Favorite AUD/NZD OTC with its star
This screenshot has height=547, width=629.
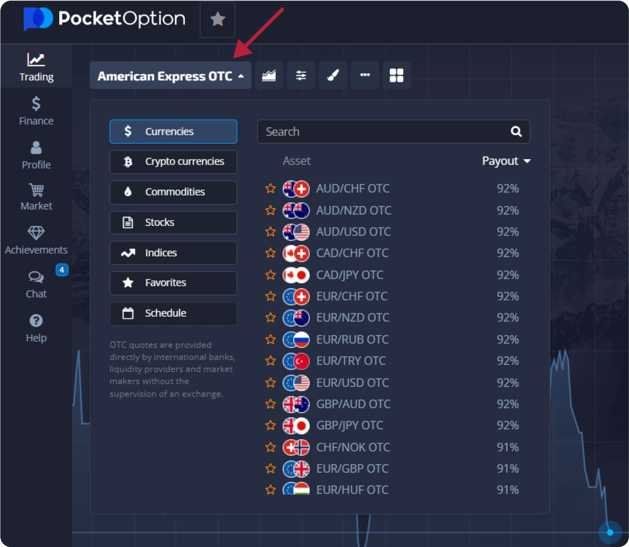[271, 210]
